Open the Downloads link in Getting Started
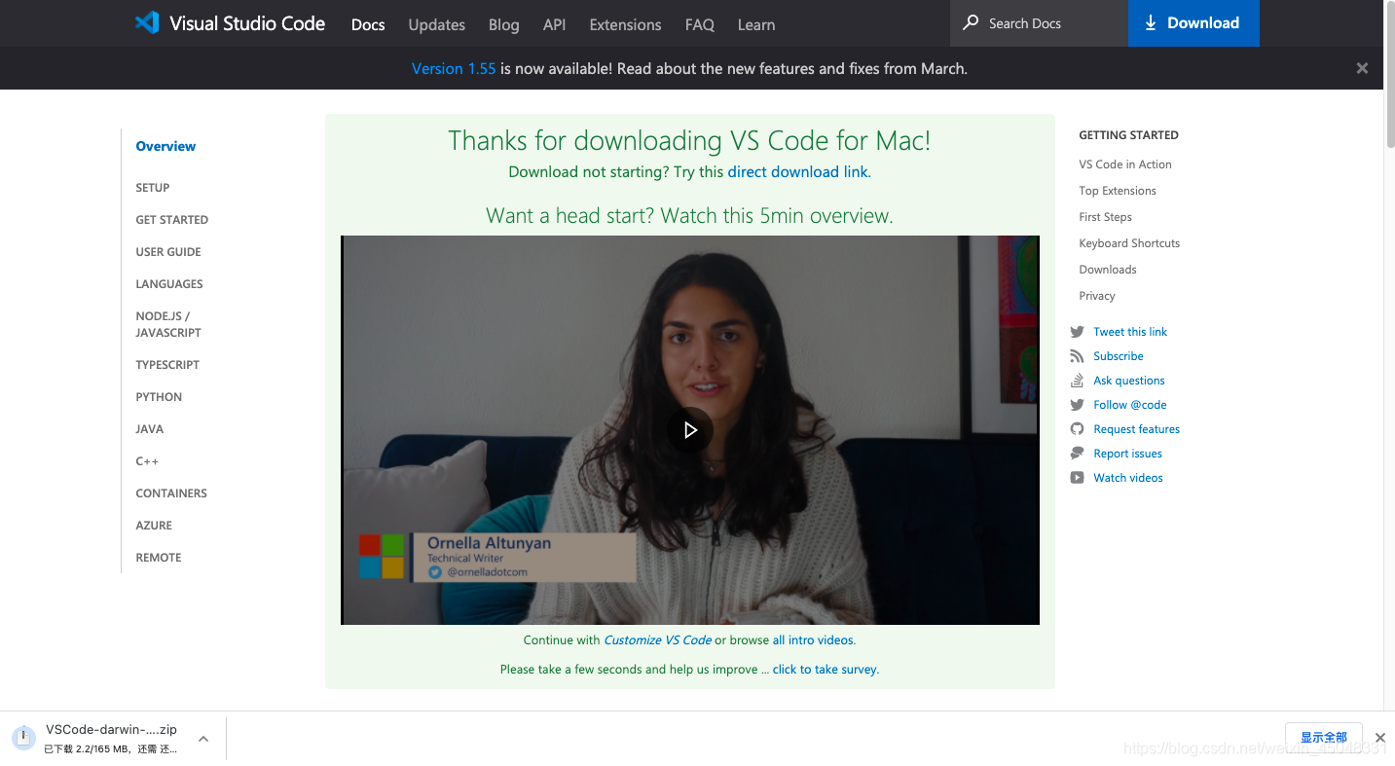This screenshot has width=1395, height=766. tap(1108, 270)
